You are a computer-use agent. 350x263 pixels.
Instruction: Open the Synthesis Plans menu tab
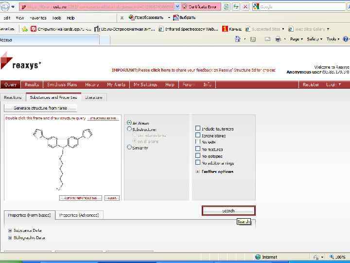(62, 85)
